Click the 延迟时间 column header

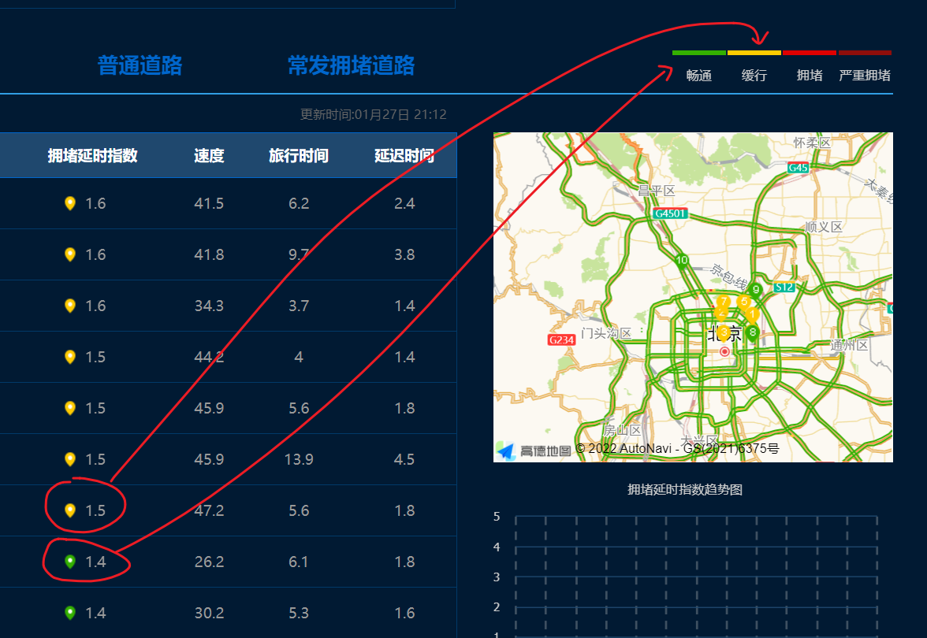pyautogui.click(x=404, y=155)
